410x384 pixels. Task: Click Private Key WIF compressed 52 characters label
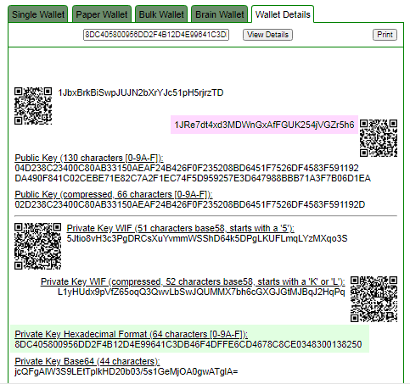pyautogui.click(x=193, y=281)
